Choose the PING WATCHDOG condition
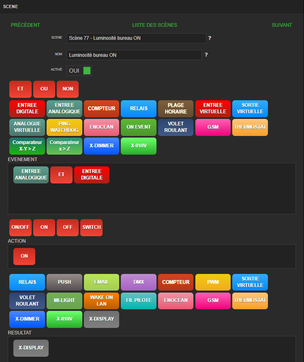 pyautogui.click(x=64, y=127)
